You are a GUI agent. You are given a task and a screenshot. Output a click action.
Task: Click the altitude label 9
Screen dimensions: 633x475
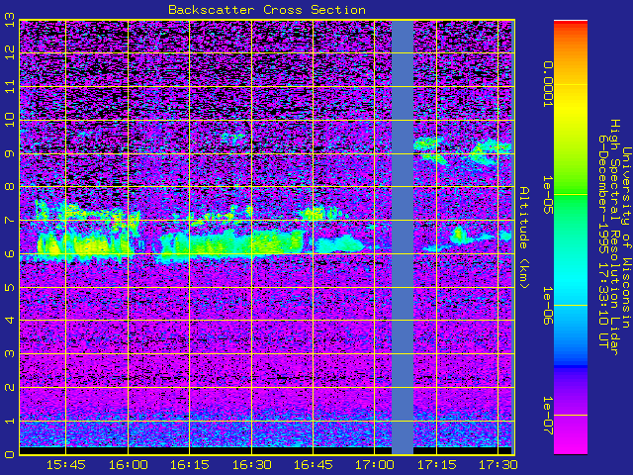[10, 153]
